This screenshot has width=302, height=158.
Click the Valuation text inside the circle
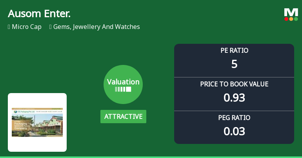tap(123, 82)
